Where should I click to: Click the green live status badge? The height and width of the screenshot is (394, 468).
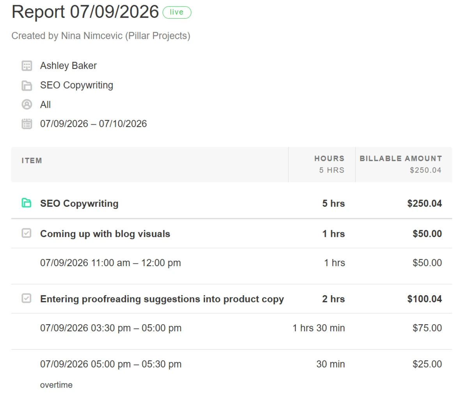click(177, 12)
